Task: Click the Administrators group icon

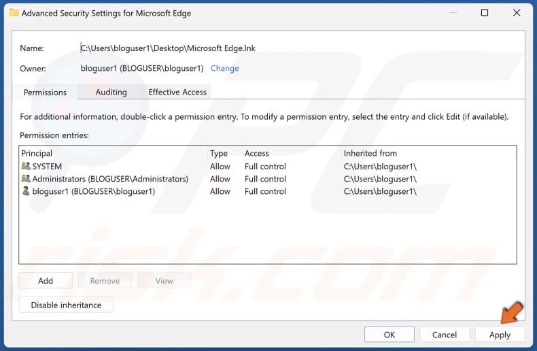Action: point(26,179)
